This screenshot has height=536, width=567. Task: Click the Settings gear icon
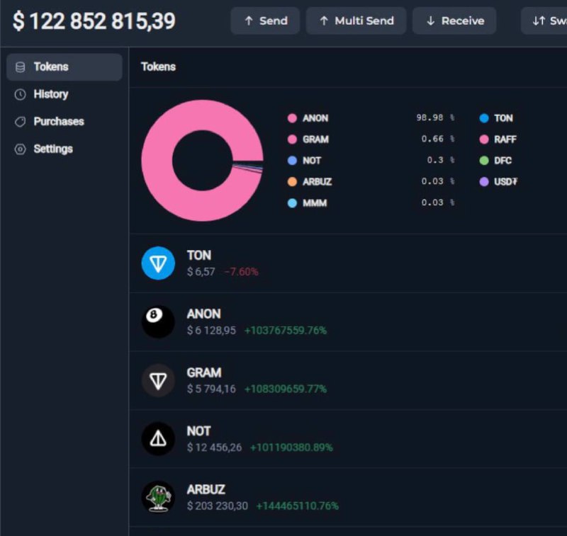pyautogui.click(x=21, y=149)
